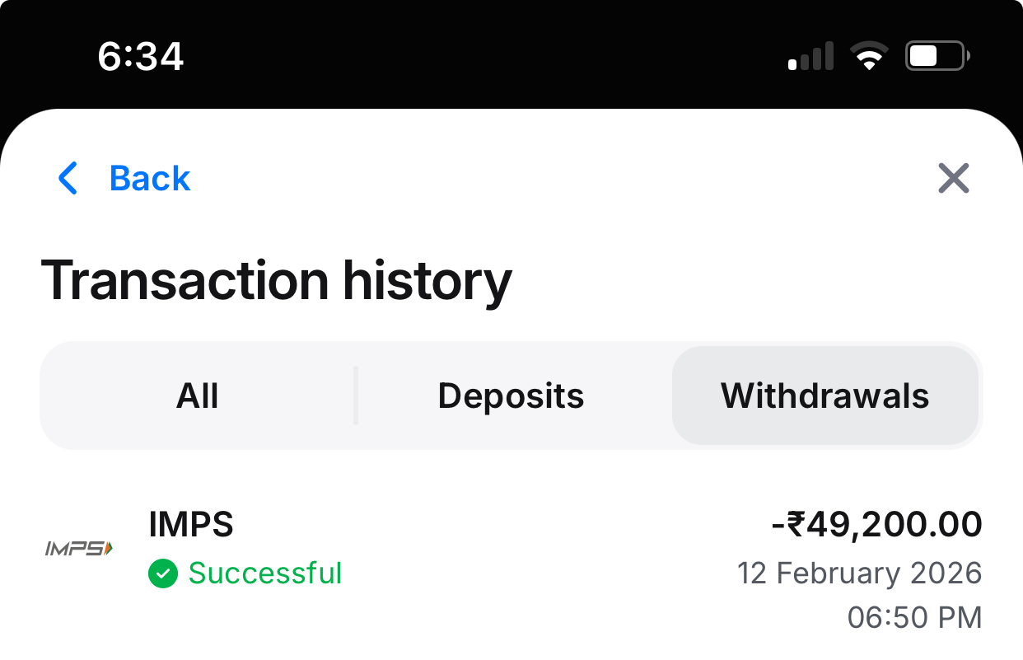Select the Withdrawals filter tab
The height and width of the screenshot is (660, 1023).
825,396
